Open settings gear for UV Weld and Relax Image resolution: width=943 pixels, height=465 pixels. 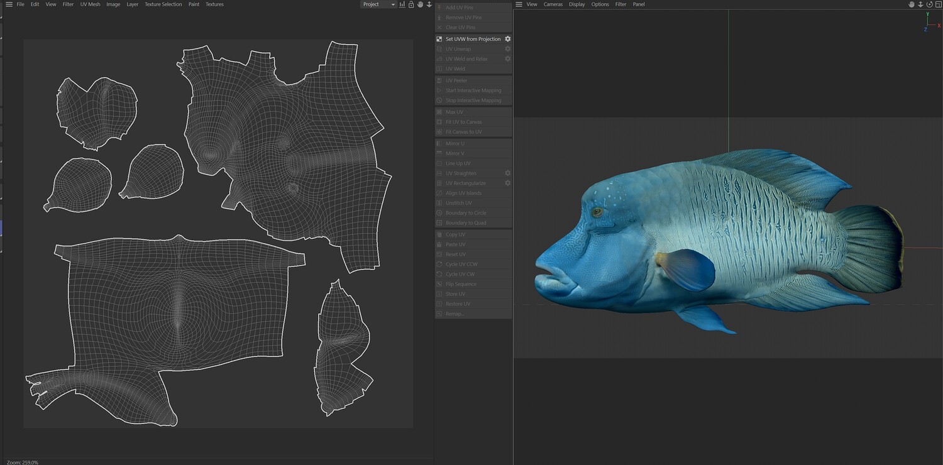tap(508, 59)
